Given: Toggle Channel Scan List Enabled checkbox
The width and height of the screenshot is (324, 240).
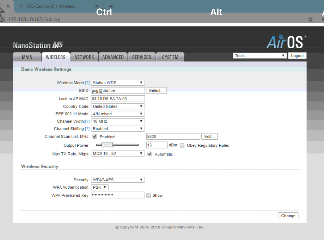Looking at the screenshot, I should click(95, 137).
